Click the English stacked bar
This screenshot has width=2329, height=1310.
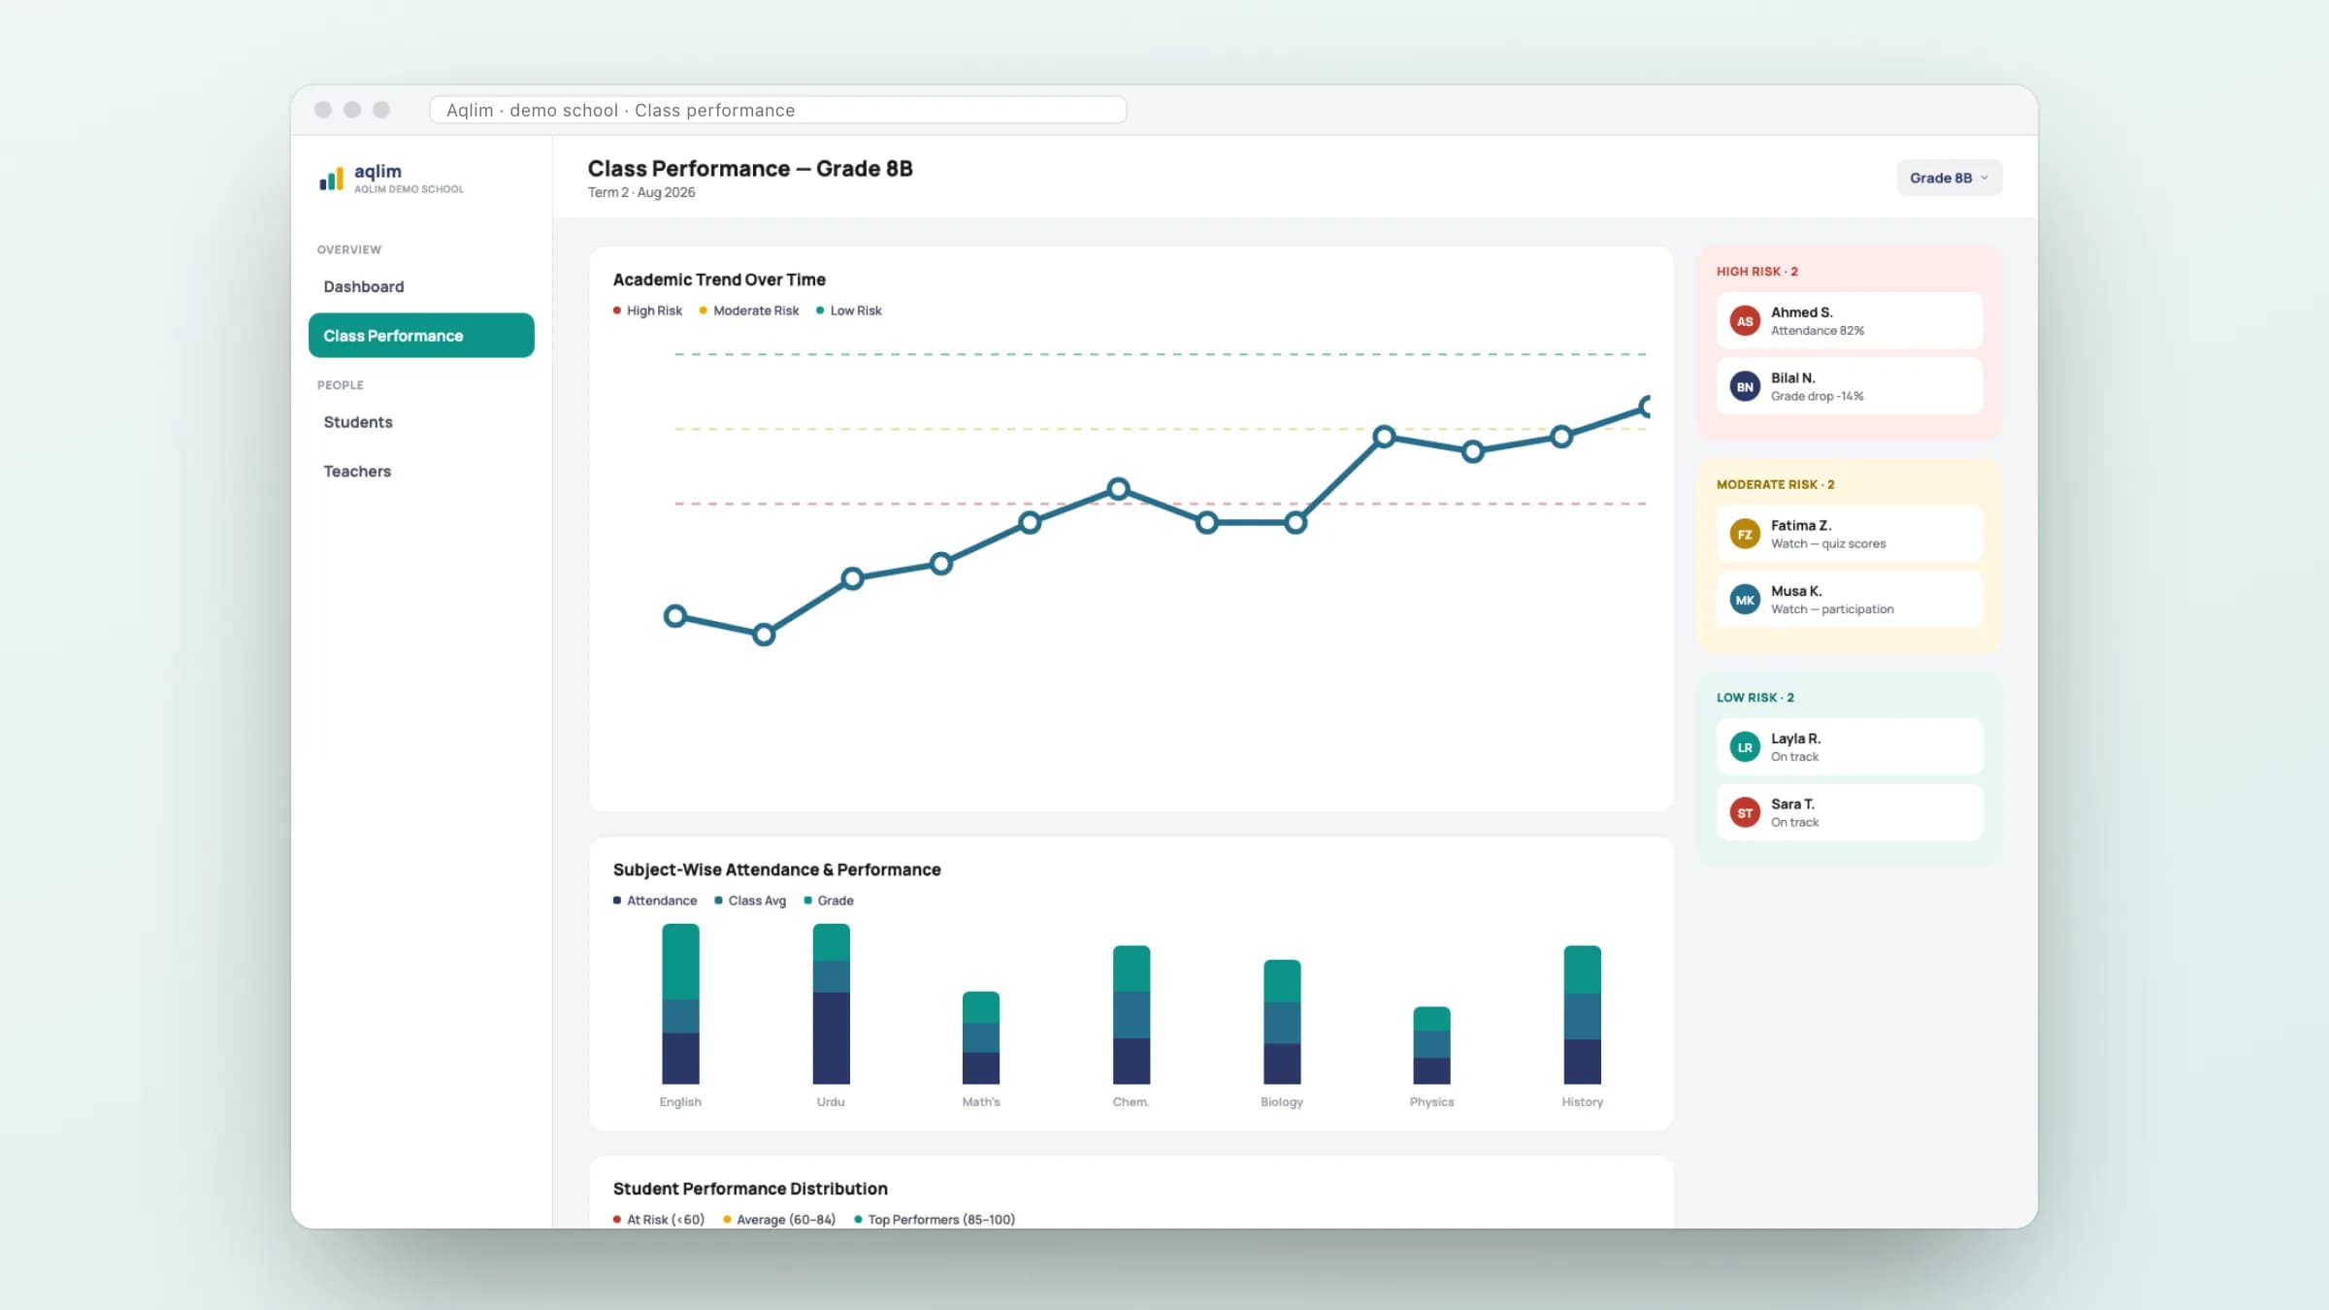tap(680, 1004)
